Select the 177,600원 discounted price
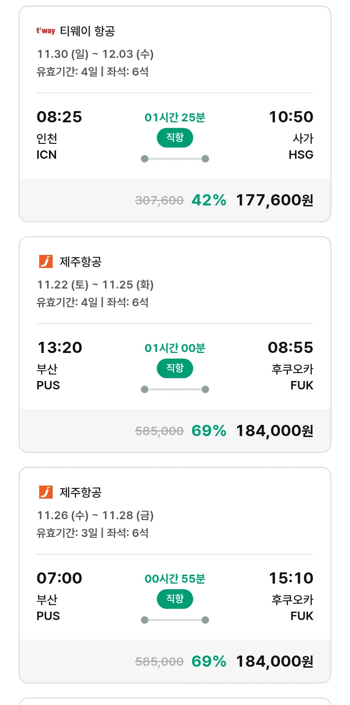The image size is (350, 705). coord(274,200)
